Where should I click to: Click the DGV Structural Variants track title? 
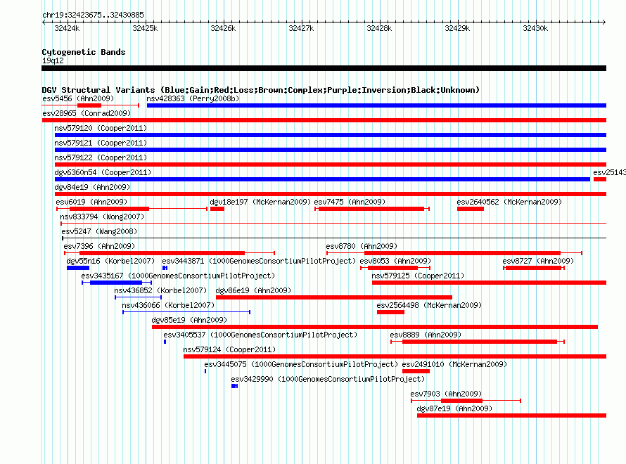coord(261,90)
